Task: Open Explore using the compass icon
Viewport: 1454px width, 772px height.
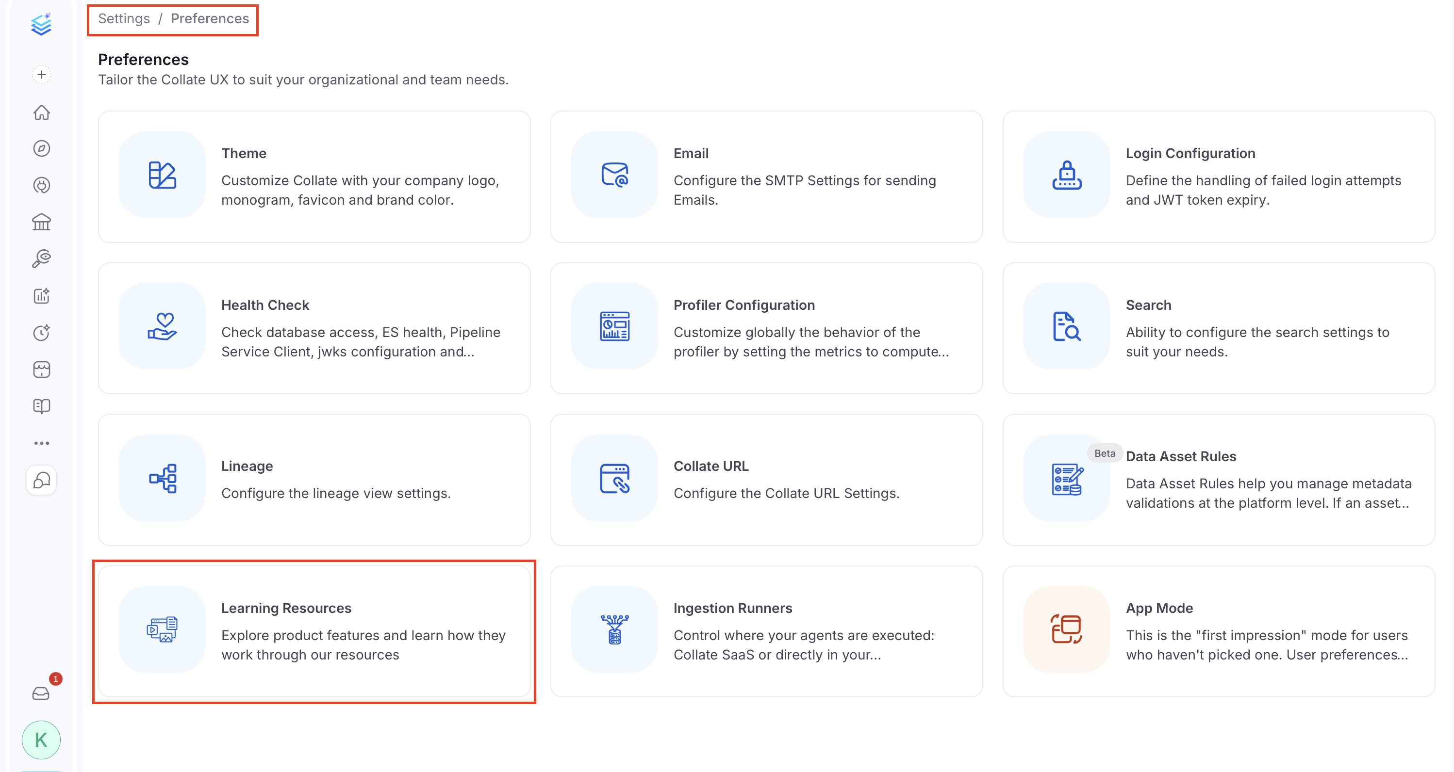Action: click(x=41, y=148)
